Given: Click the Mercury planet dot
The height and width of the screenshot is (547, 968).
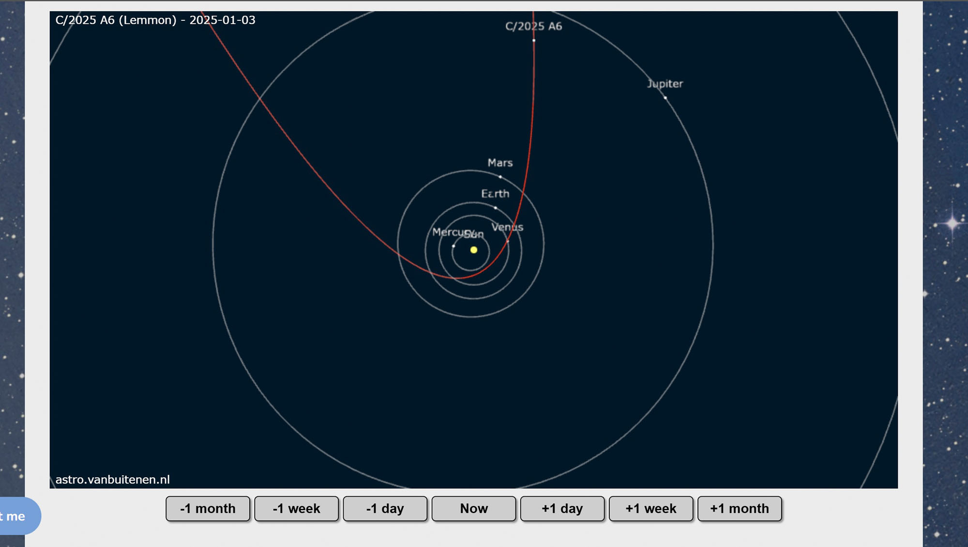Looking at the screenshot, I should pos(454,246).
